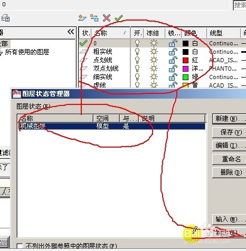Screen dimensions: 246x251
Task: Toggle freeze sun icon for 细实线 layer
Action: tap(154, 77)
